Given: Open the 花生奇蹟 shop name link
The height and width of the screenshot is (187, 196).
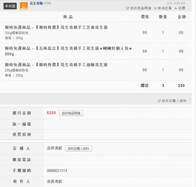Looking at the screenshot, I should coord(36,3).
